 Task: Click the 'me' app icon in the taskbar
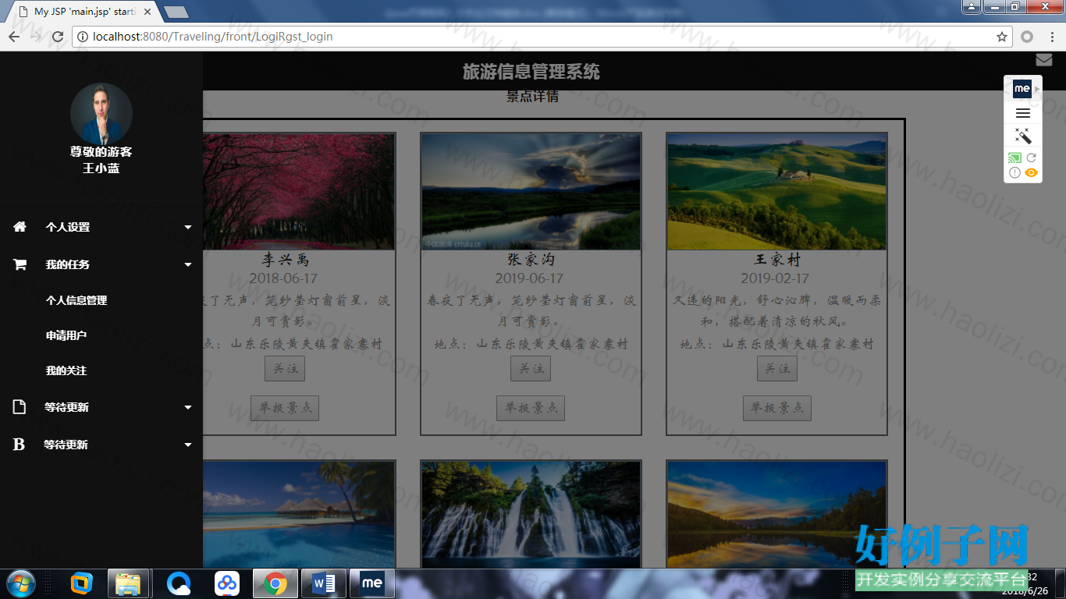pos(372,583)
